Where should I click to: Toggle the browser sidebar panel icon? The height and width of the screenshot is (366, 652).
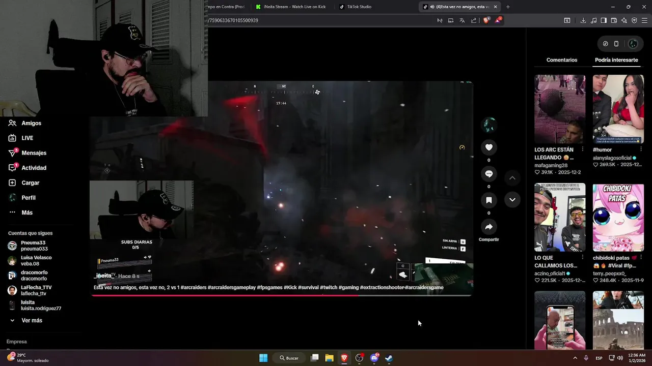click(604, 20)
